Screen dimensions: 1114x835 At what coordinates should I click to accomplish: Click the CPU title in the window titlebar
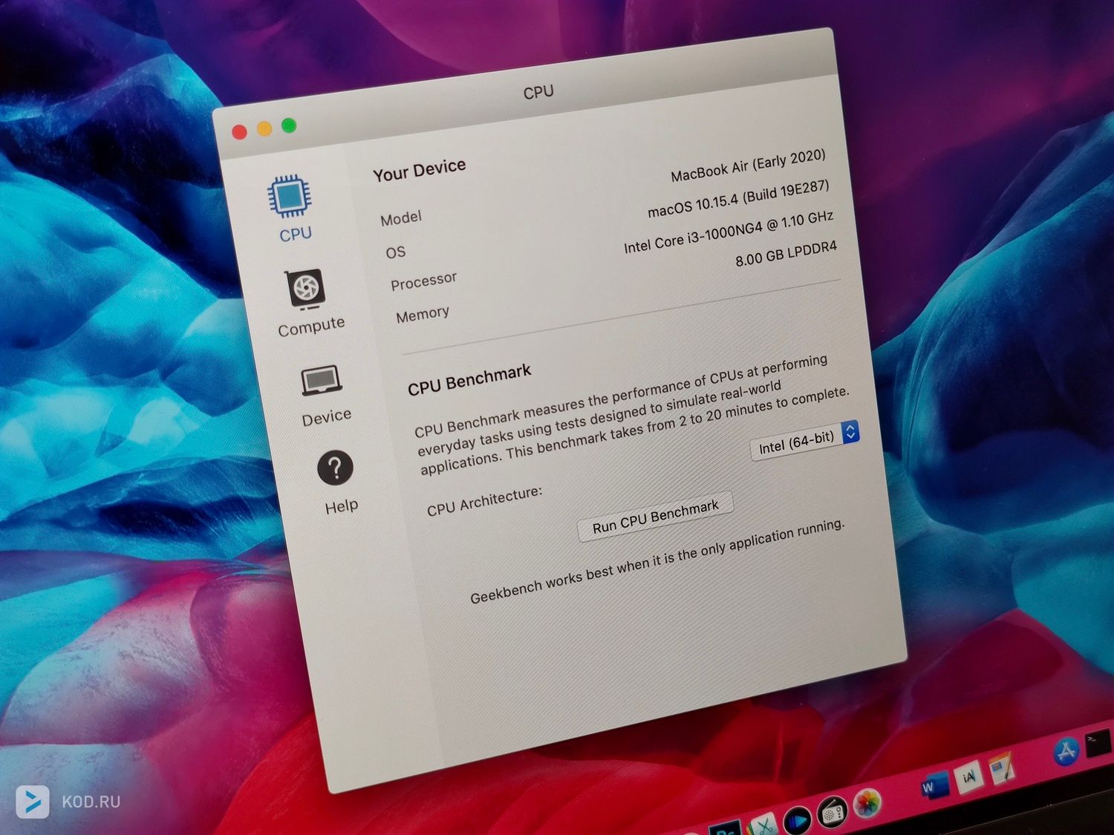click(x=538, y=92)
